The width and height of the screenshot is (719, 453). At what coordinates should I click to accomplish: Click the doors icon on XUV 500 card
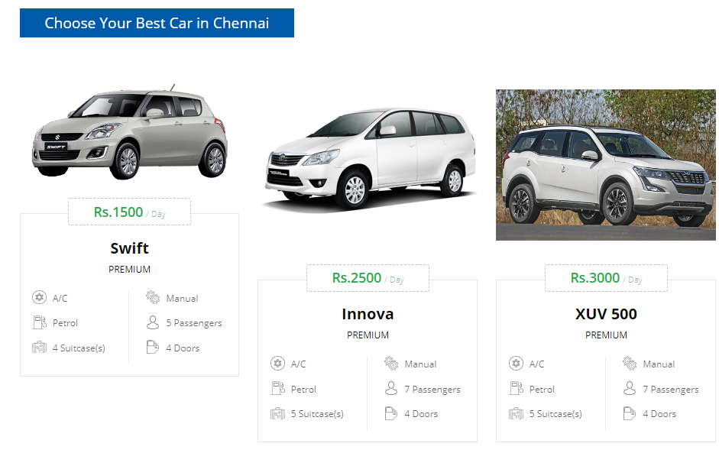pyautogui.click(x=630, y=413)
